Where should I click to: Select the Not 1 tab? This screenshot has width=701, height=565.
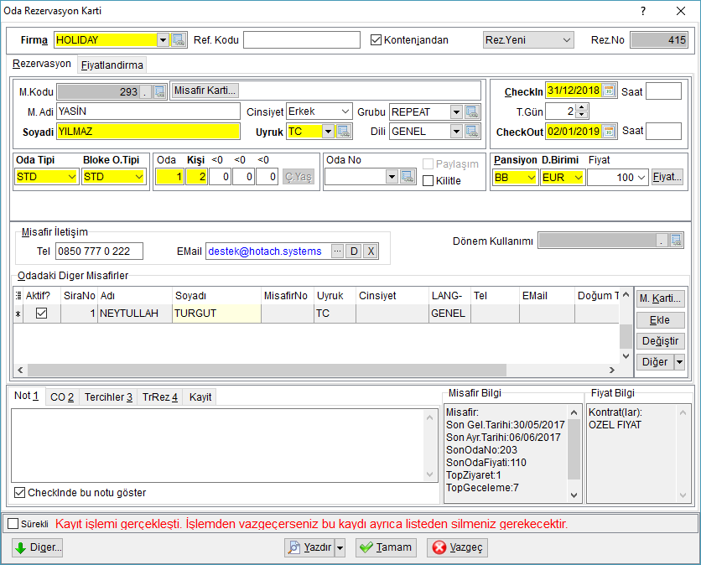click(26, 396)
